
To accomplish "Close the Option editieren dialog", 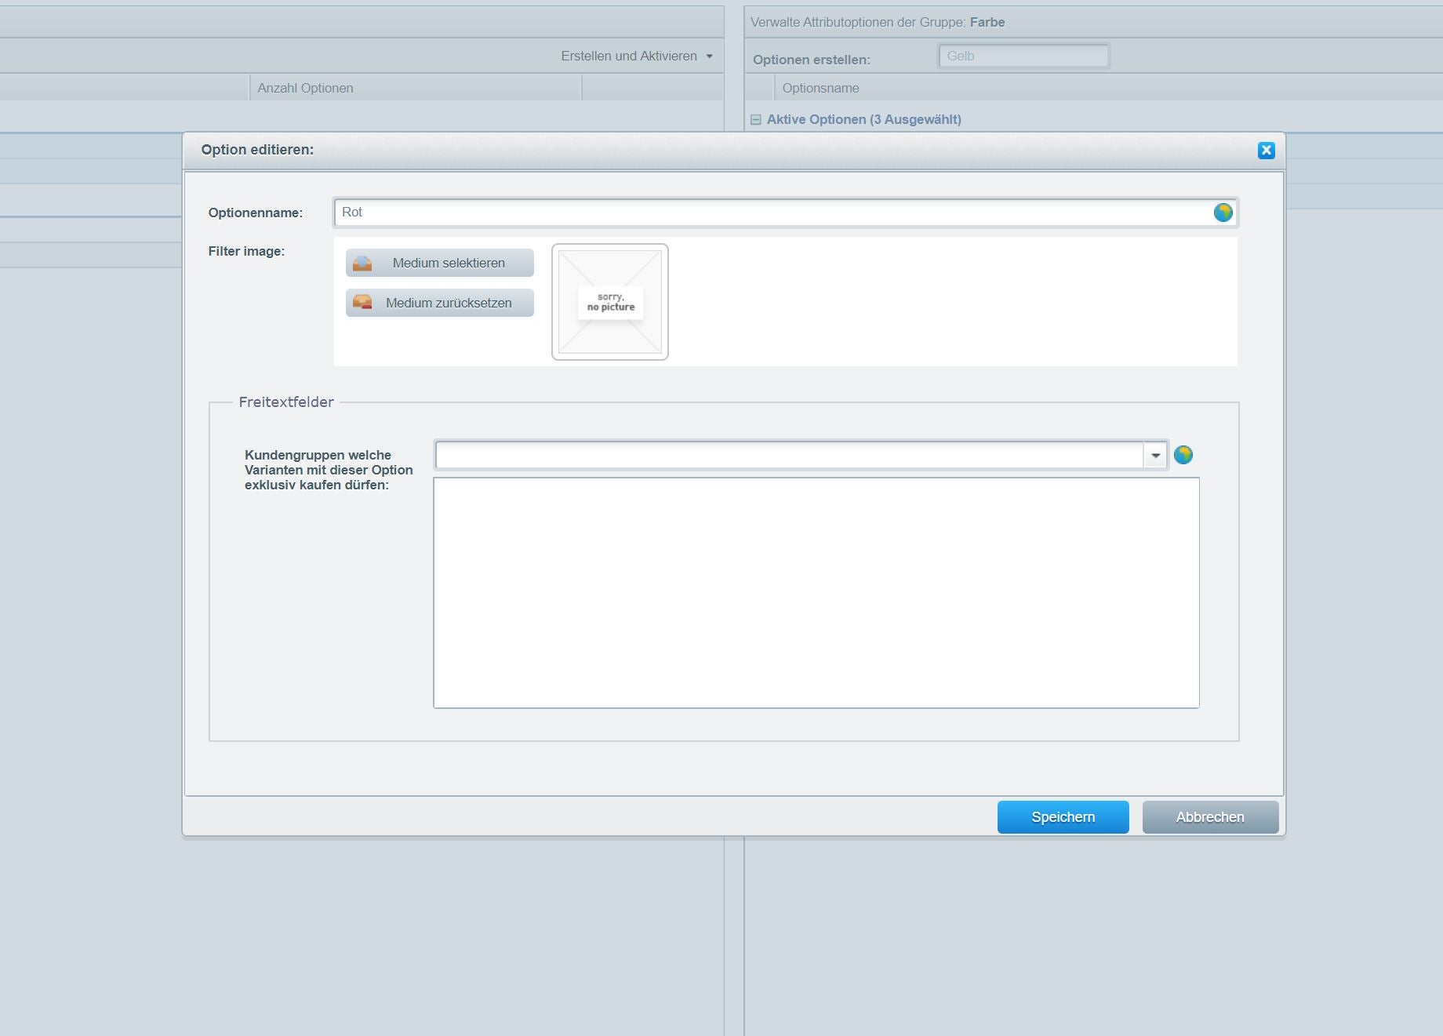I will 1266,151.
